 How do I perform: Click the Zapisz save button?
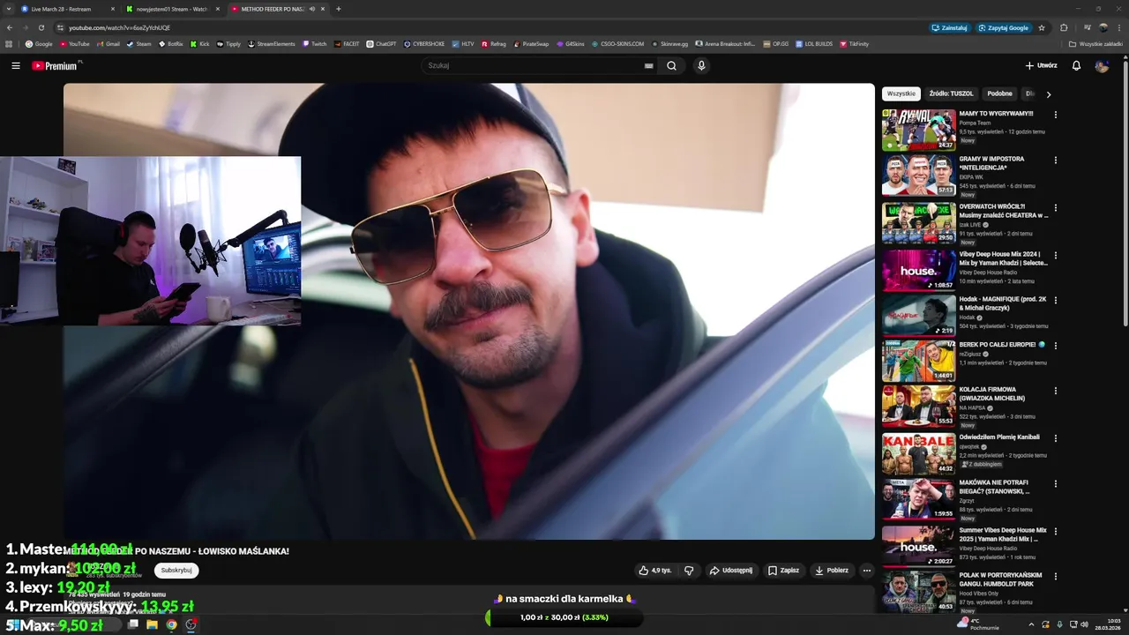tap(783, 571)
